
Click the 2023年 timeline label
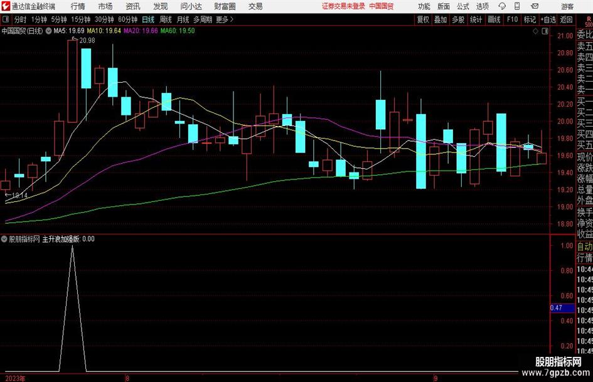click(x=15, y=378)
